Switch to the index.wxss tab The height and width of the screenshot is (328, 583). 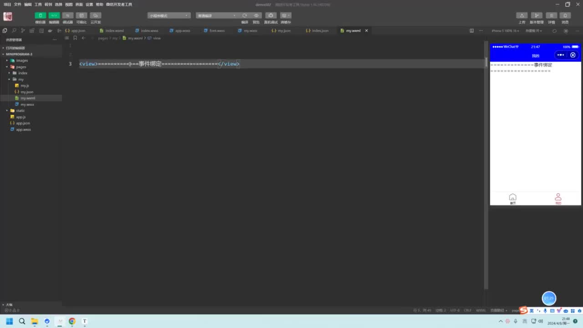(149, 31)
